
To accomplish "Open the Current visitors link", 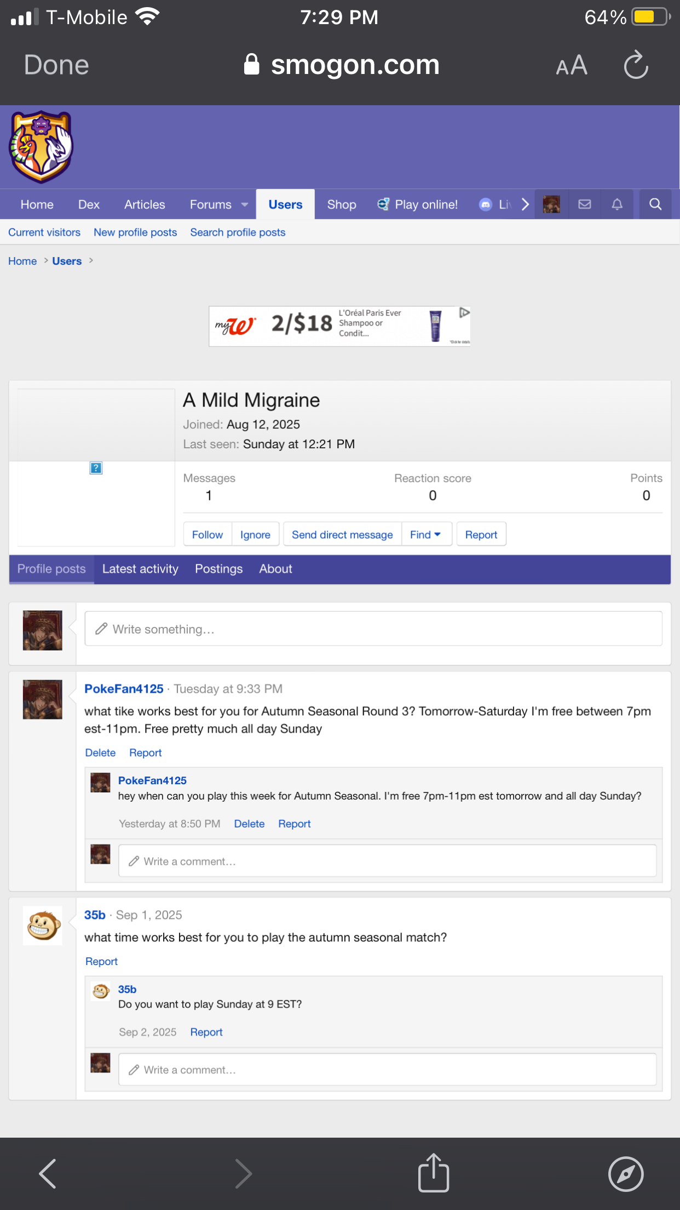I will (44, 232).
